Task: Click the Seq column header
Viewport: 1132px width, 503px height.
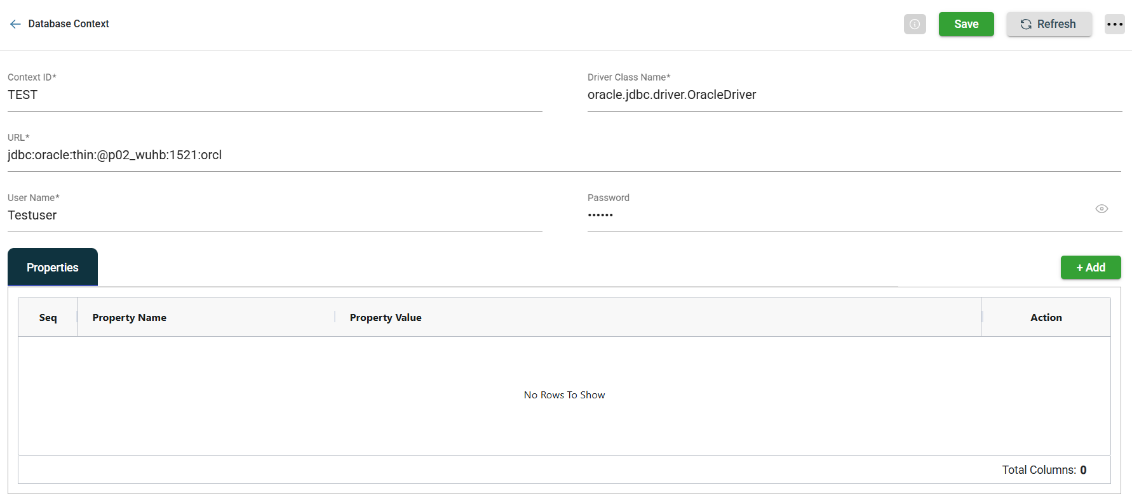Action: [48, 318]
